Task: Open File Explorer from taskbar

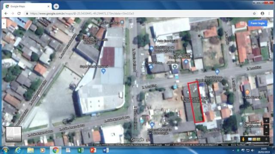Action: point(30,150)
